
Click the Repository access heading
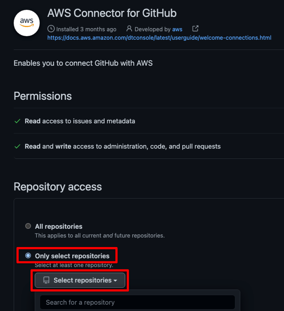(x=58, y=187)
